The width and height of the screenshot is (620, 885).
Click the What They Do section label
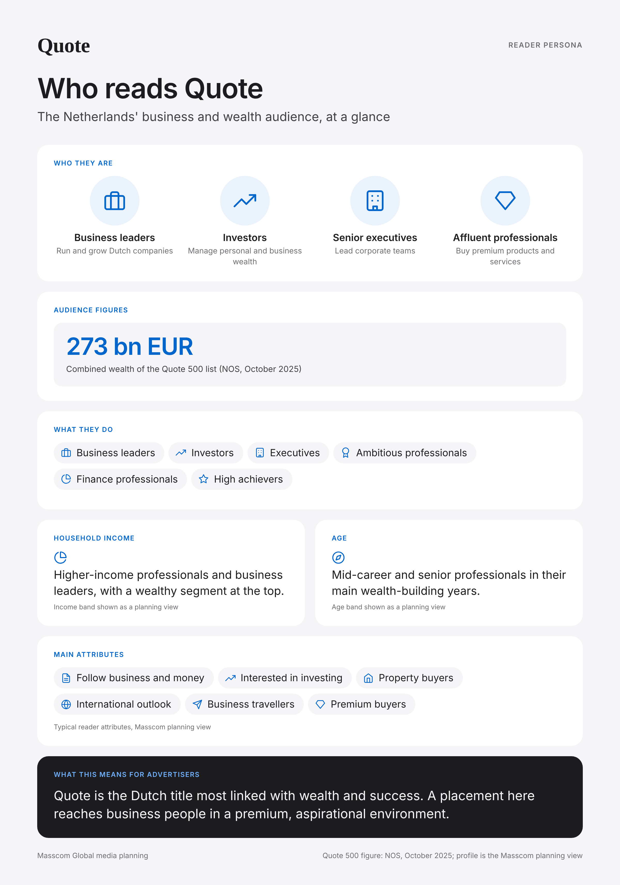click(83, 429)
